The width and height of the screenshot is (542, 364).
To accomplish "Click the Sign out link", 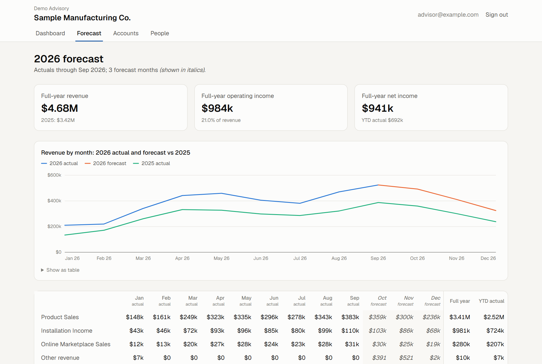I will pos(497,15).
